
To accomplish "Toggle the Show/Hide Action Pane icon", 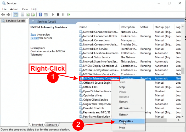I will click(46, 15).
